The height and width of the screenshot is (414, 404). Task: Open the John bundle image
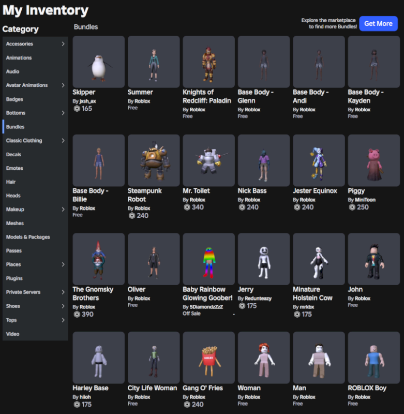pos(374,259)
